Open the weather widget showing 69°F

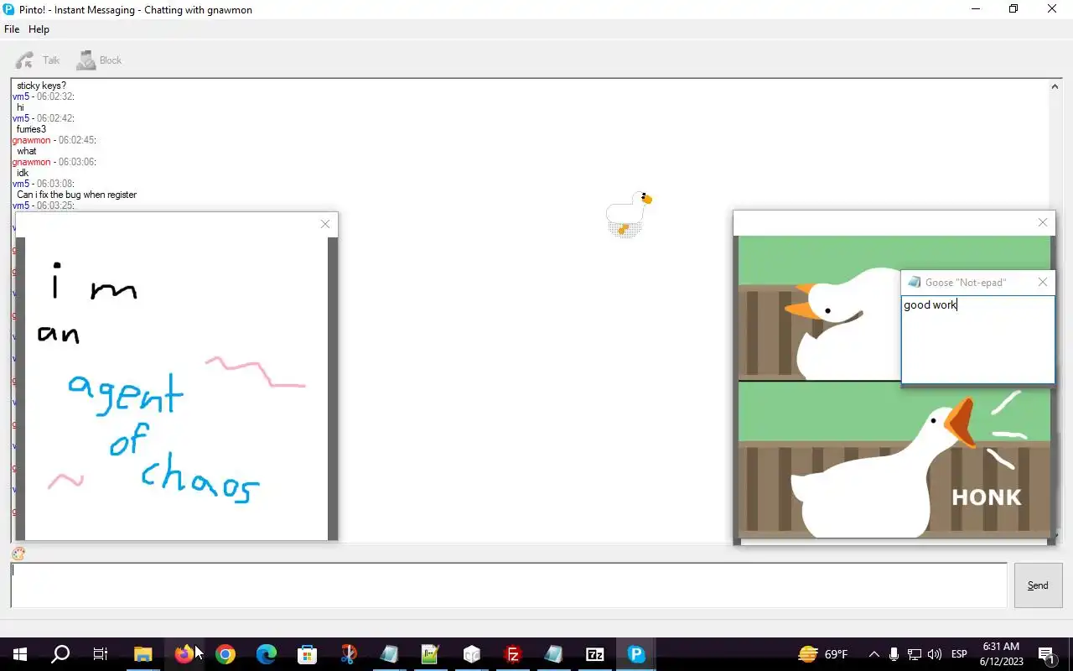[x=823, y=654]
